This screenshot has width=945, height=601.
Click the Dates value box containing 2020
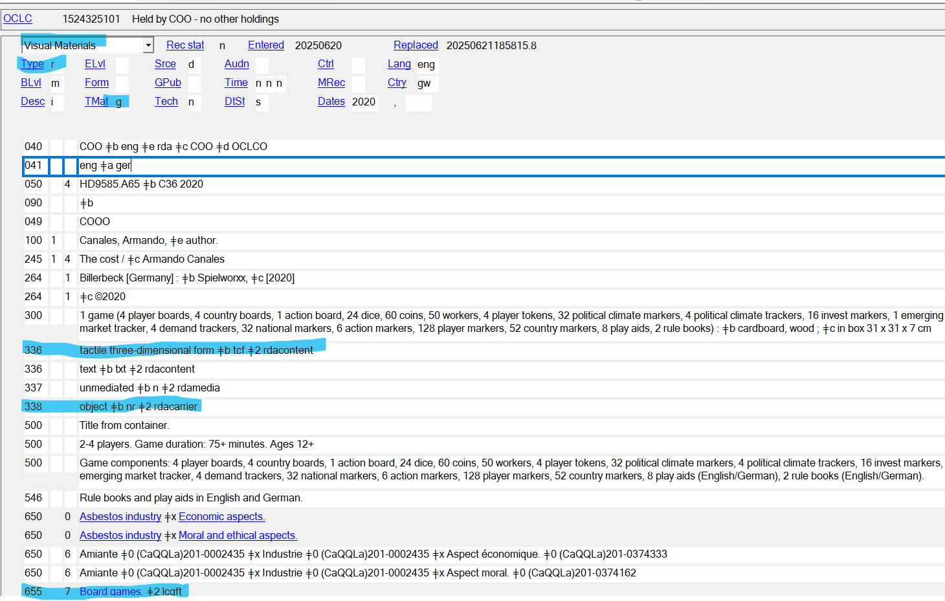pyautogui.click(x=364, y=102)
